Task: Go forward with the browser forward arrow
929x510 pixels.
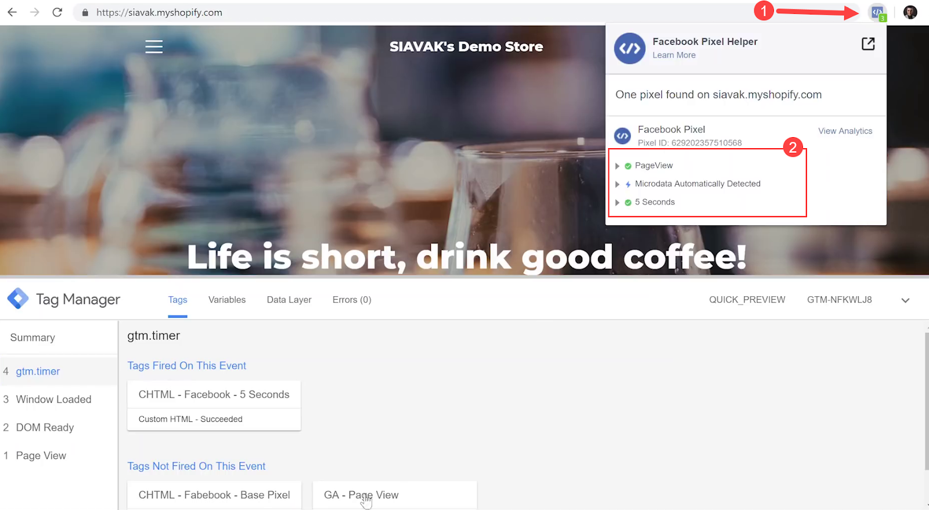Action: 35,12
